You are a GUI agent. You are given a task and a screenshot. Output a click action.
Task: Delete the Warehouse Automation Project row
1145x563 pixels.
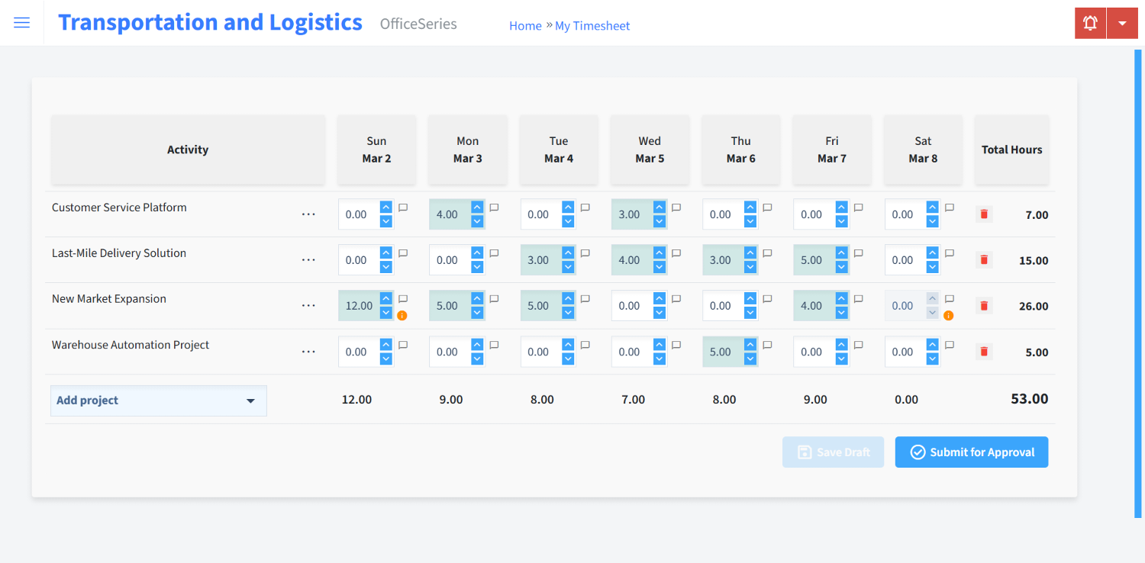coord(983,352)
